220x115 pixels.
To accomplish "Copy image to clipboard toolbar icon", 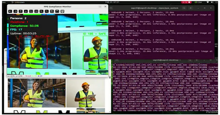I will [x=57, y=11].
